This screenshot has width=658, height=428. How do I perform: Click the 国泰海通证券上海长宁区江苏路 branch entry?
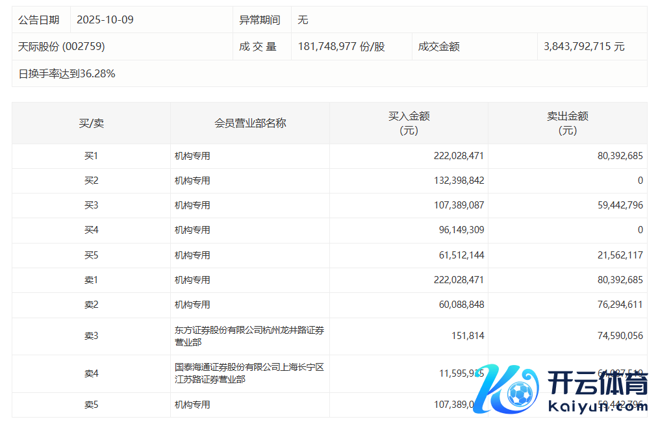(249, 373)
